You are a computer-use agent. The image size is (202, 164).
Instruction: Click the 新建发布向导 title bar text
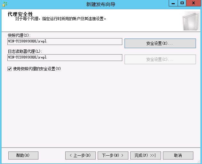[101, 4]
